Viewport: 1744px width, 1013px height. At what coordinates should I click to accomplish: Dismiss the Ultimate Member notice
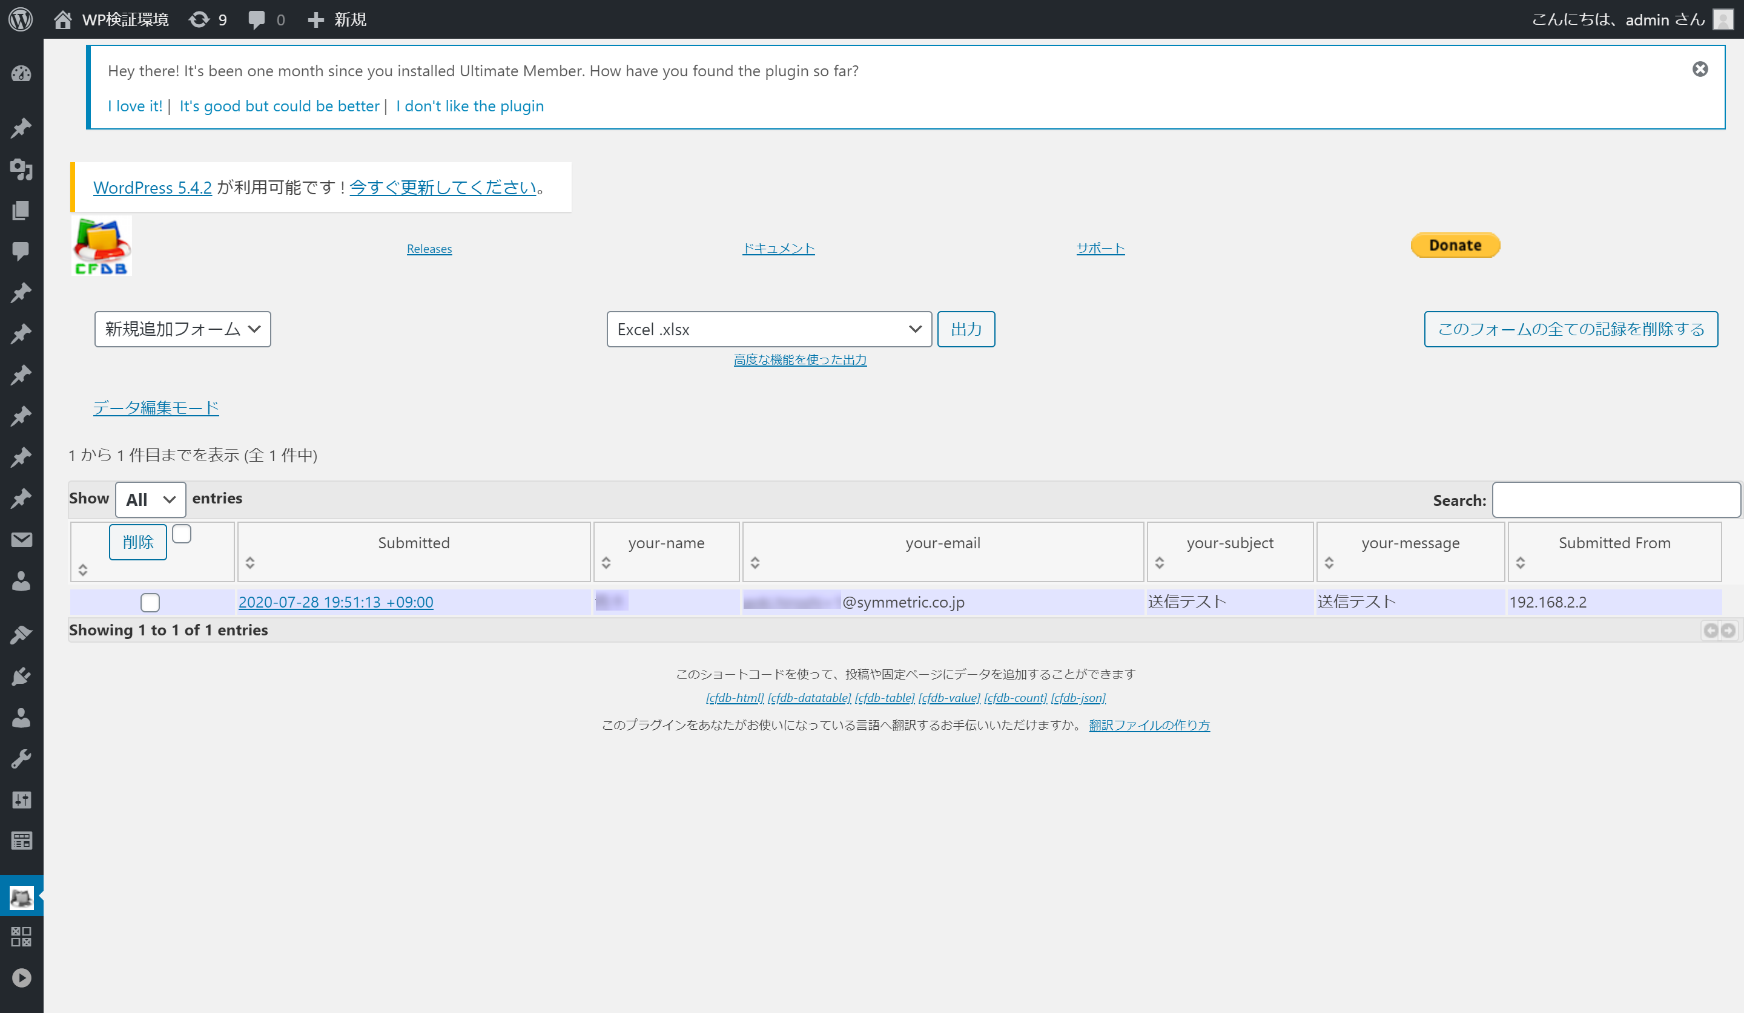click(x=1700, y=69)
